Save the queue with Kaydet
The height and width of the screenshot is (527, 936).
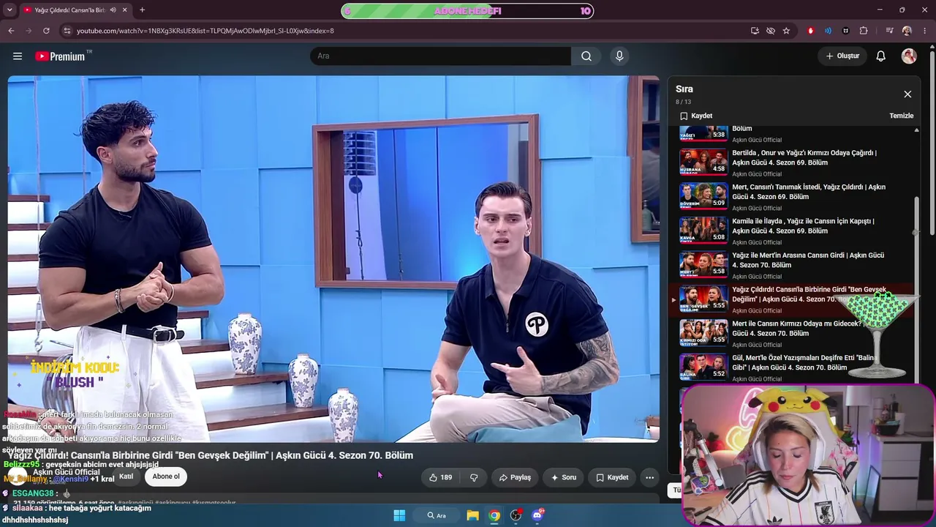696,116
